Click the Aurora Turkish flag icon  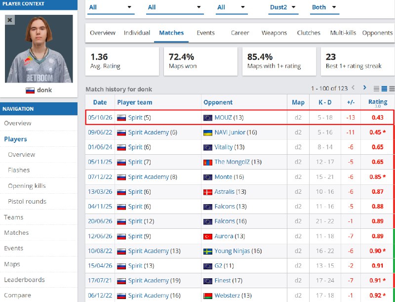208,236
